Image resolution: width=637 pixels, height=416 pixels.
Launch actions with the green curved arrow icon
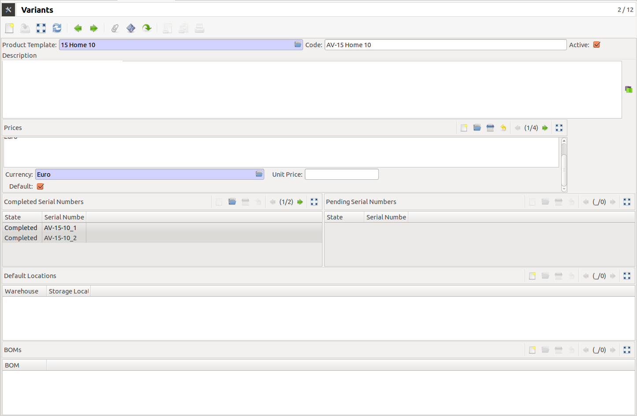(147, 28)
